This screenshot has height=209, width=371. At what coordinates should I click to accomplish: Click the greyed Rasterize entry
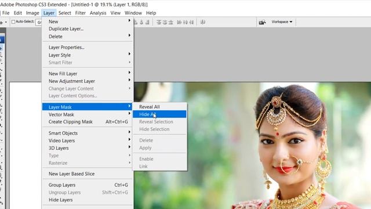point(88,163)
